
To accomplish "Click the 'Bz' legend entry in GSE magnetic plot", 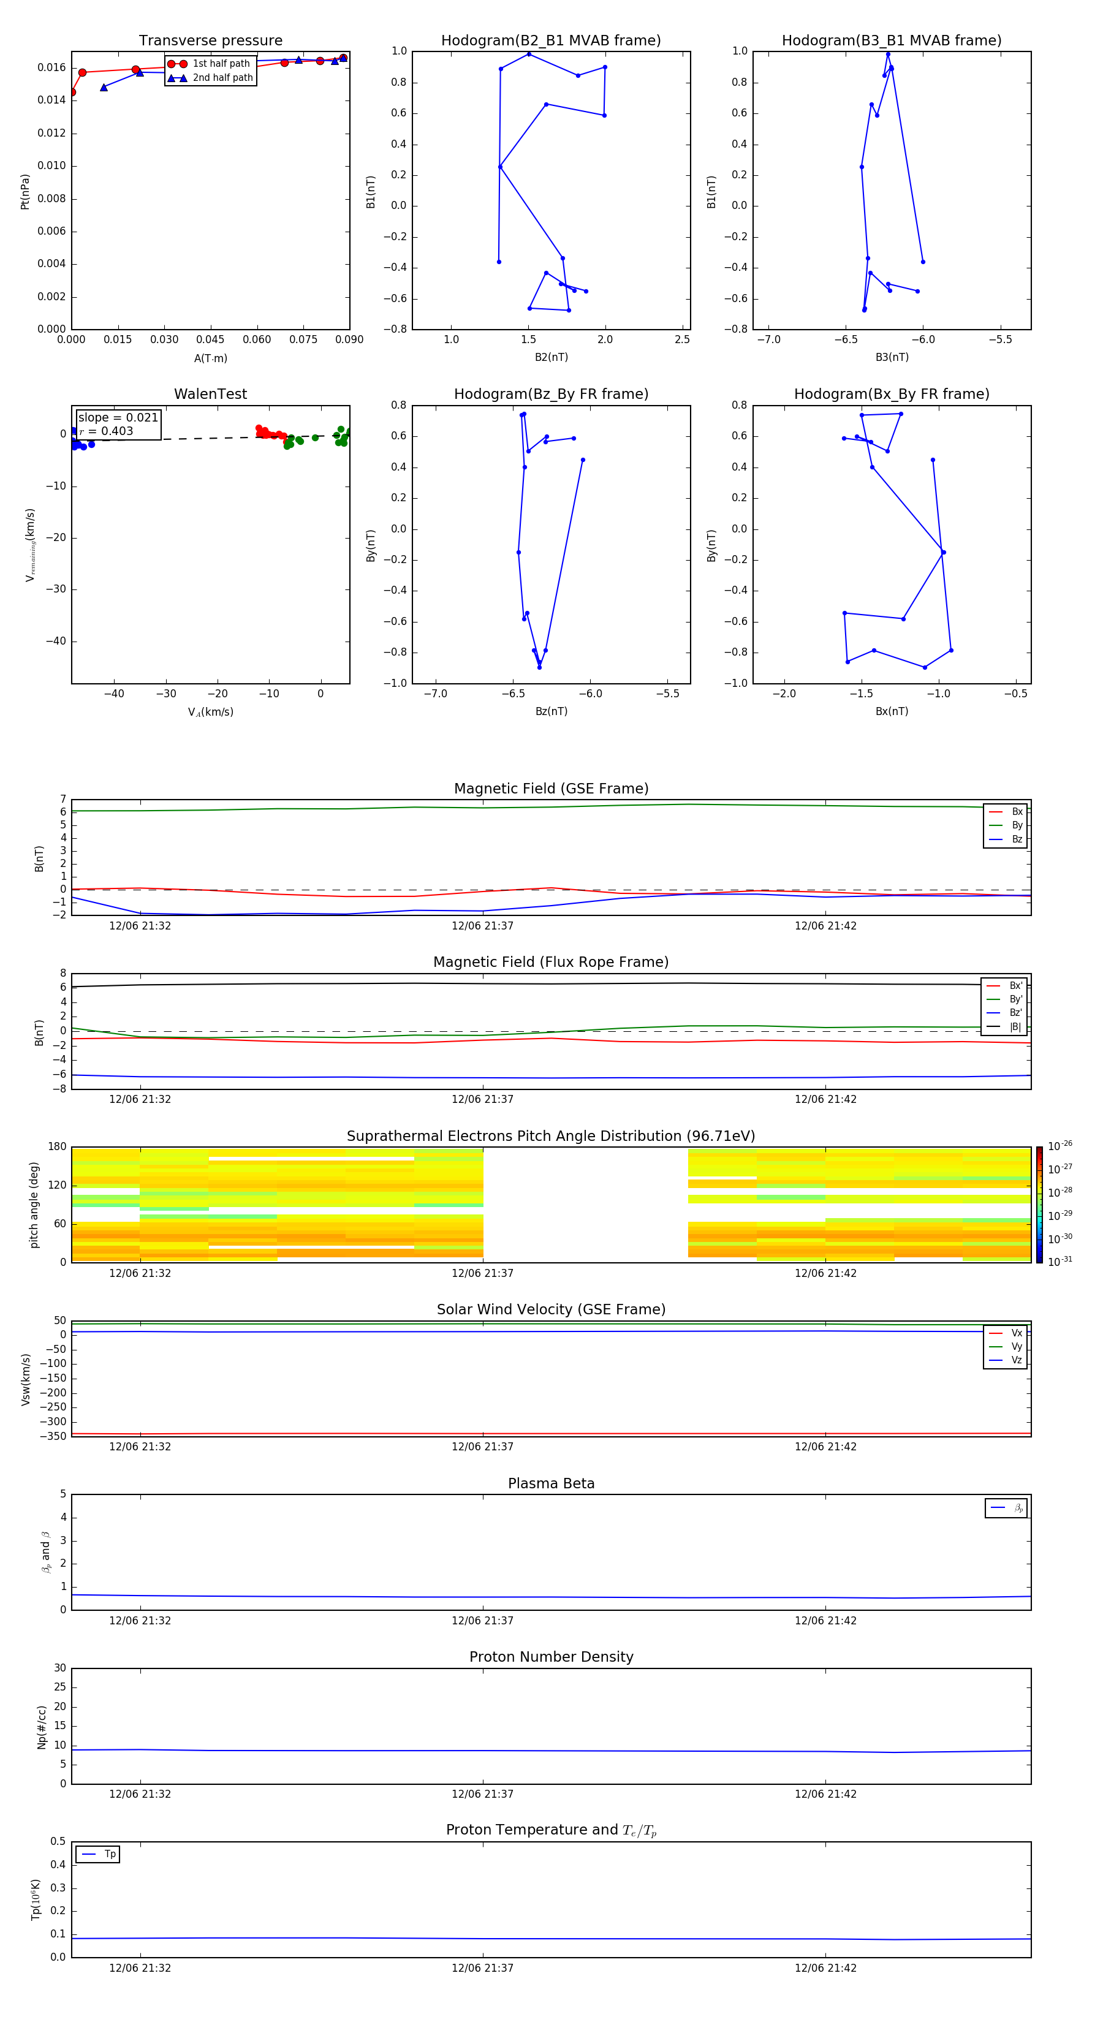I will click(x=1006, y=839).
